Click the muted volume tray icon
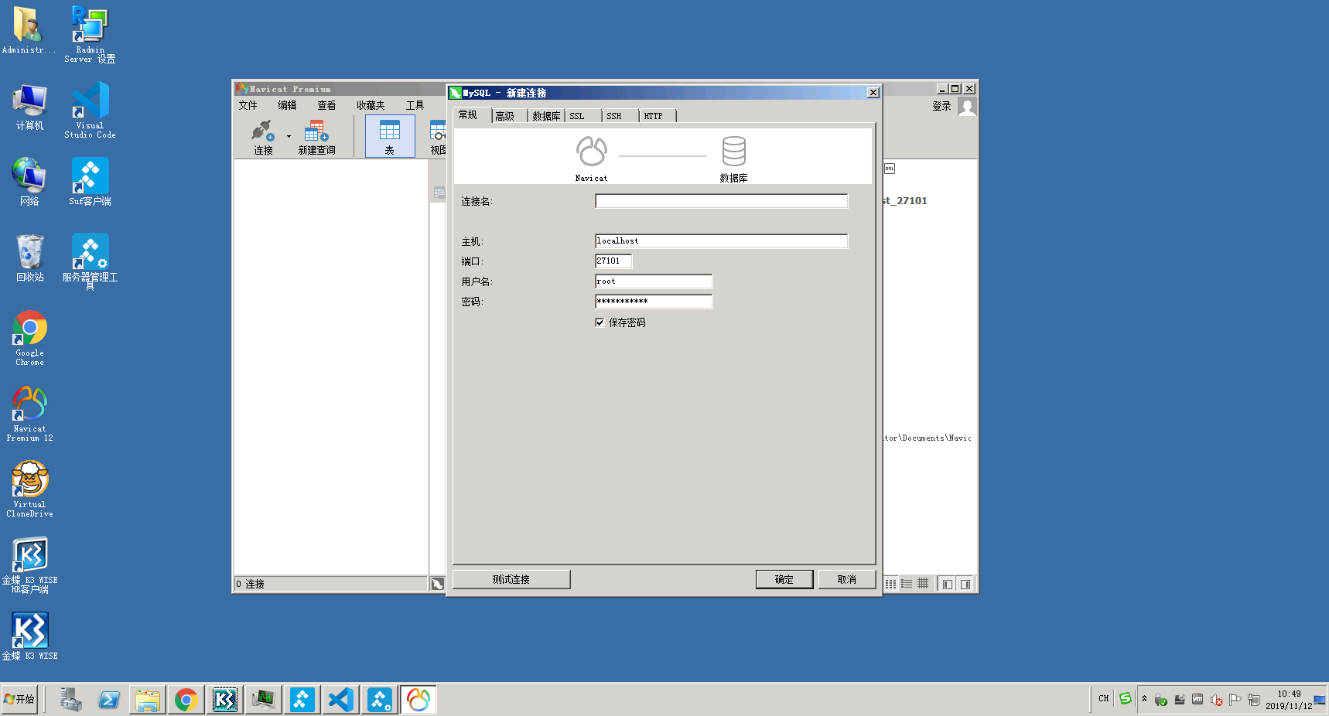1329x716 pixels. 1217,700
